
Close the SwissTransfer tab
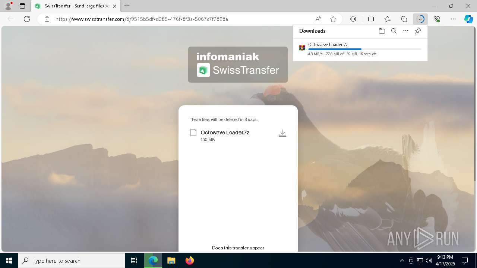[x=114, y=6]
